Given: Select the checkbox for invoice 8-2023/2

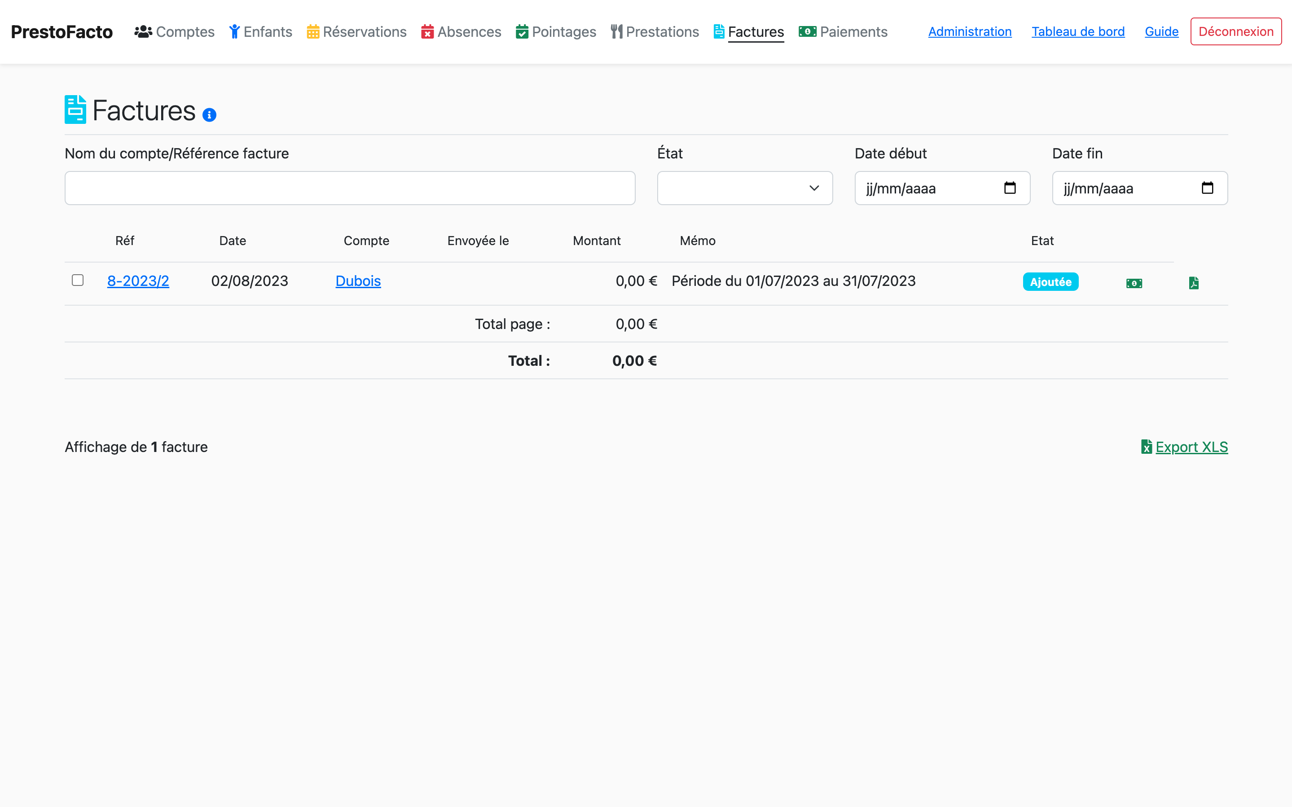Looking at the screenshot, I should coord(78,280).
